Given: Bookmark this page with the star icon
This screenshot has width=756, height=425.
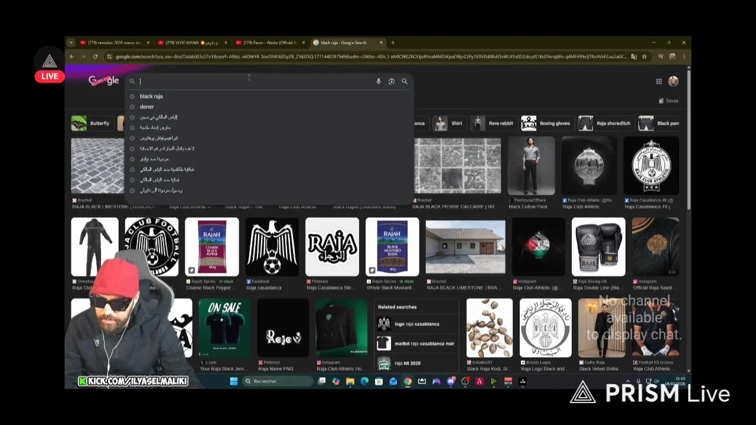Looking at the screenshot, I should pyautogui.click(x=644, y=57).
